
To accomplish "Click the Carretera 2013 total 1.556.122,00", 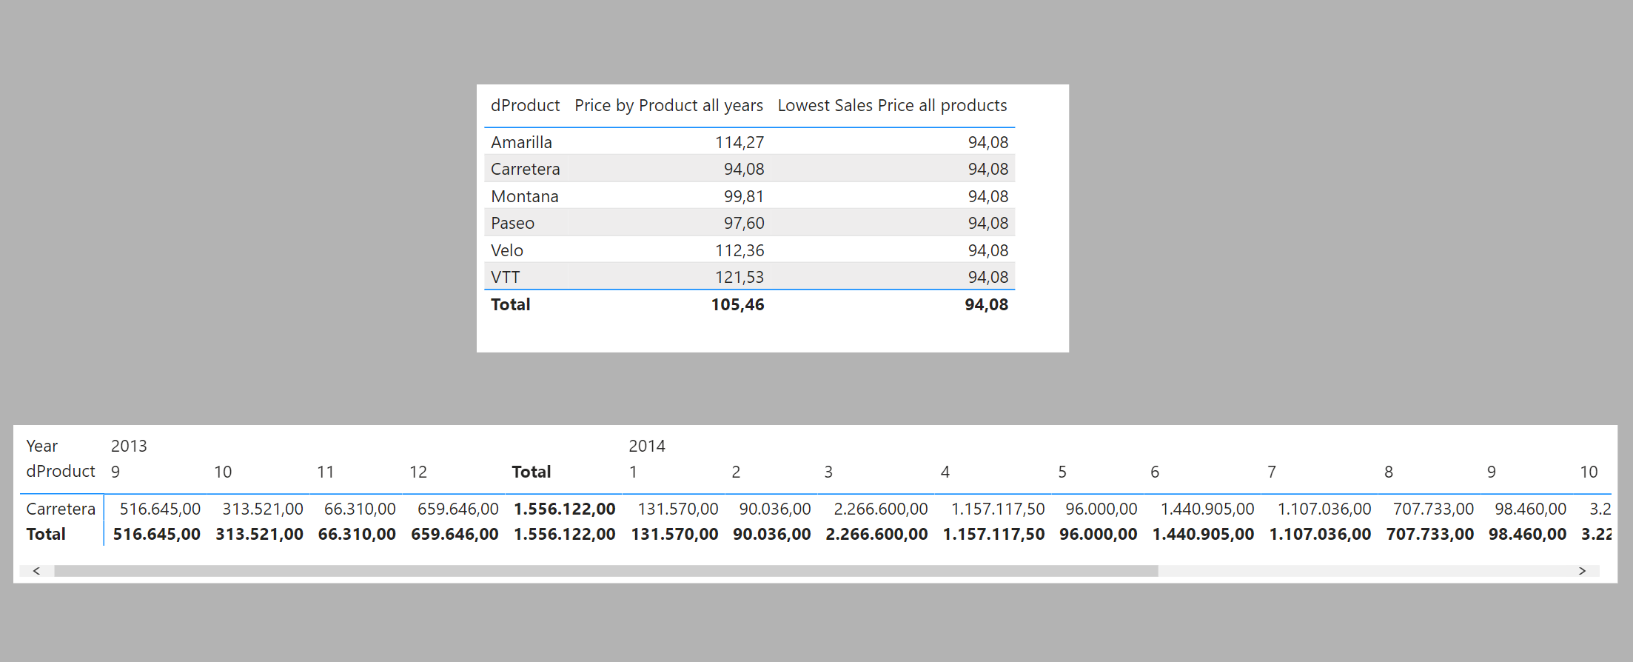I will click(565, 509).
